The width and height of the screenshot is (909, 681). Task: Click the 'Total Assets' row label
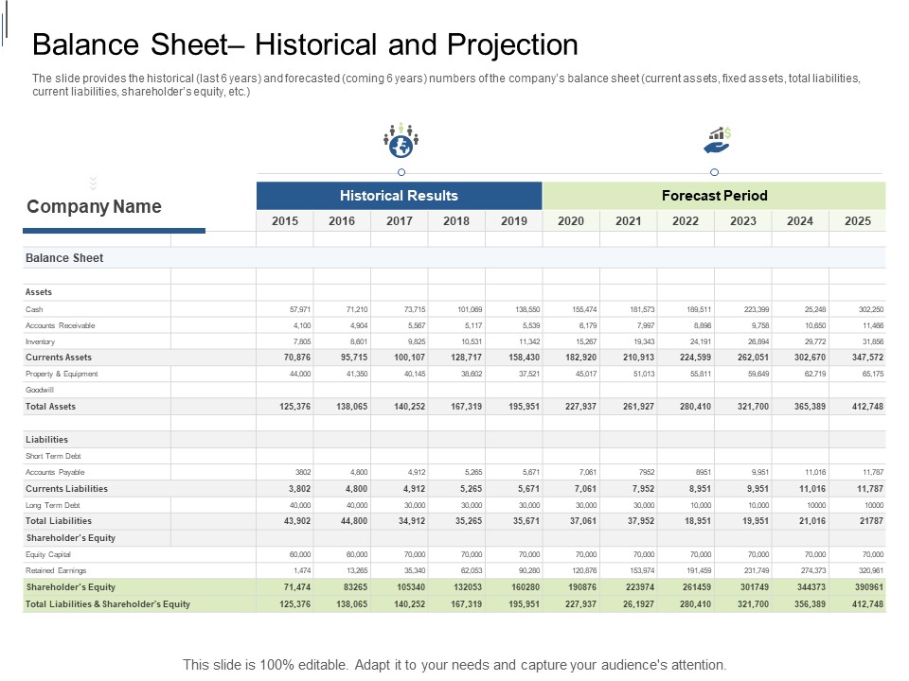click(x=50, y=407)
